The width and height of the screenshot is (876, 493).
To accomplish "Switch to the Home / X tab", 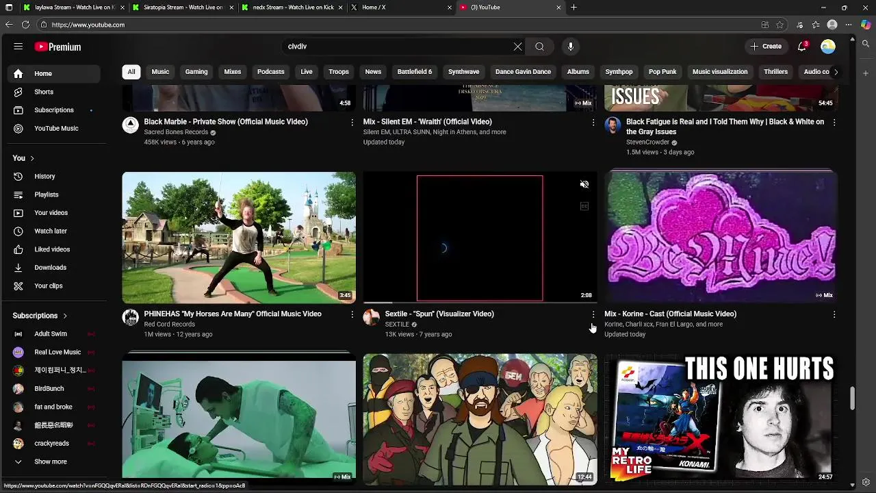I will 400,8.
